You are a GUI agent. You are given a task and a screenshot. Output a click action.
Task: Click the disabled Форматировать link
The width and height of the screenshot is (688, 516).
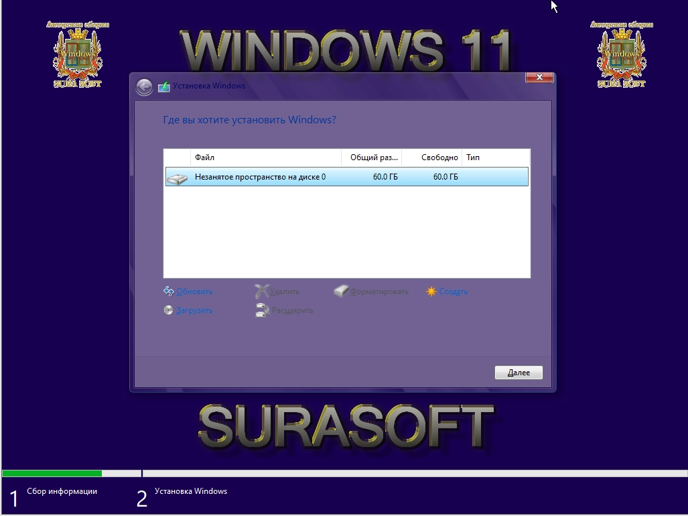(379, 292)
